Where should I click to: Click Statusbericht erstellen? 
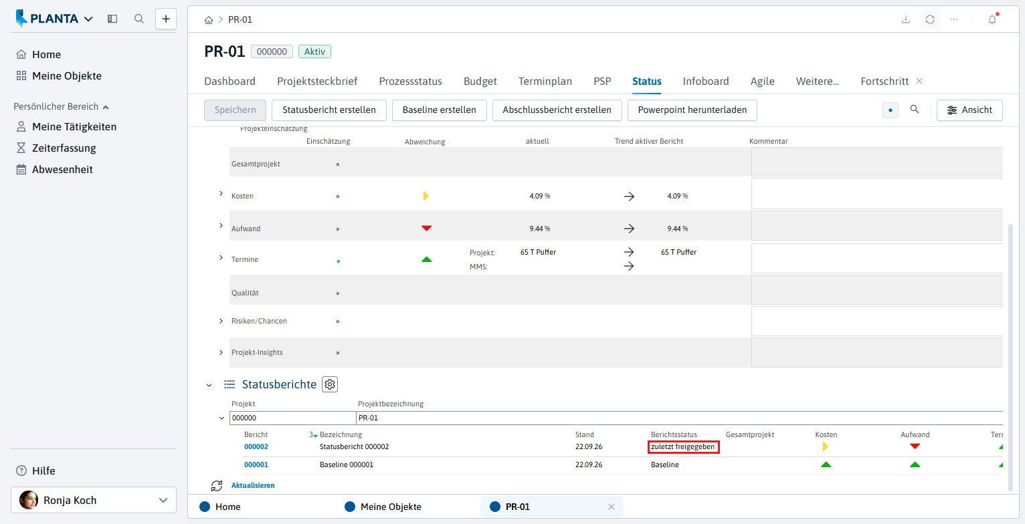329,110
